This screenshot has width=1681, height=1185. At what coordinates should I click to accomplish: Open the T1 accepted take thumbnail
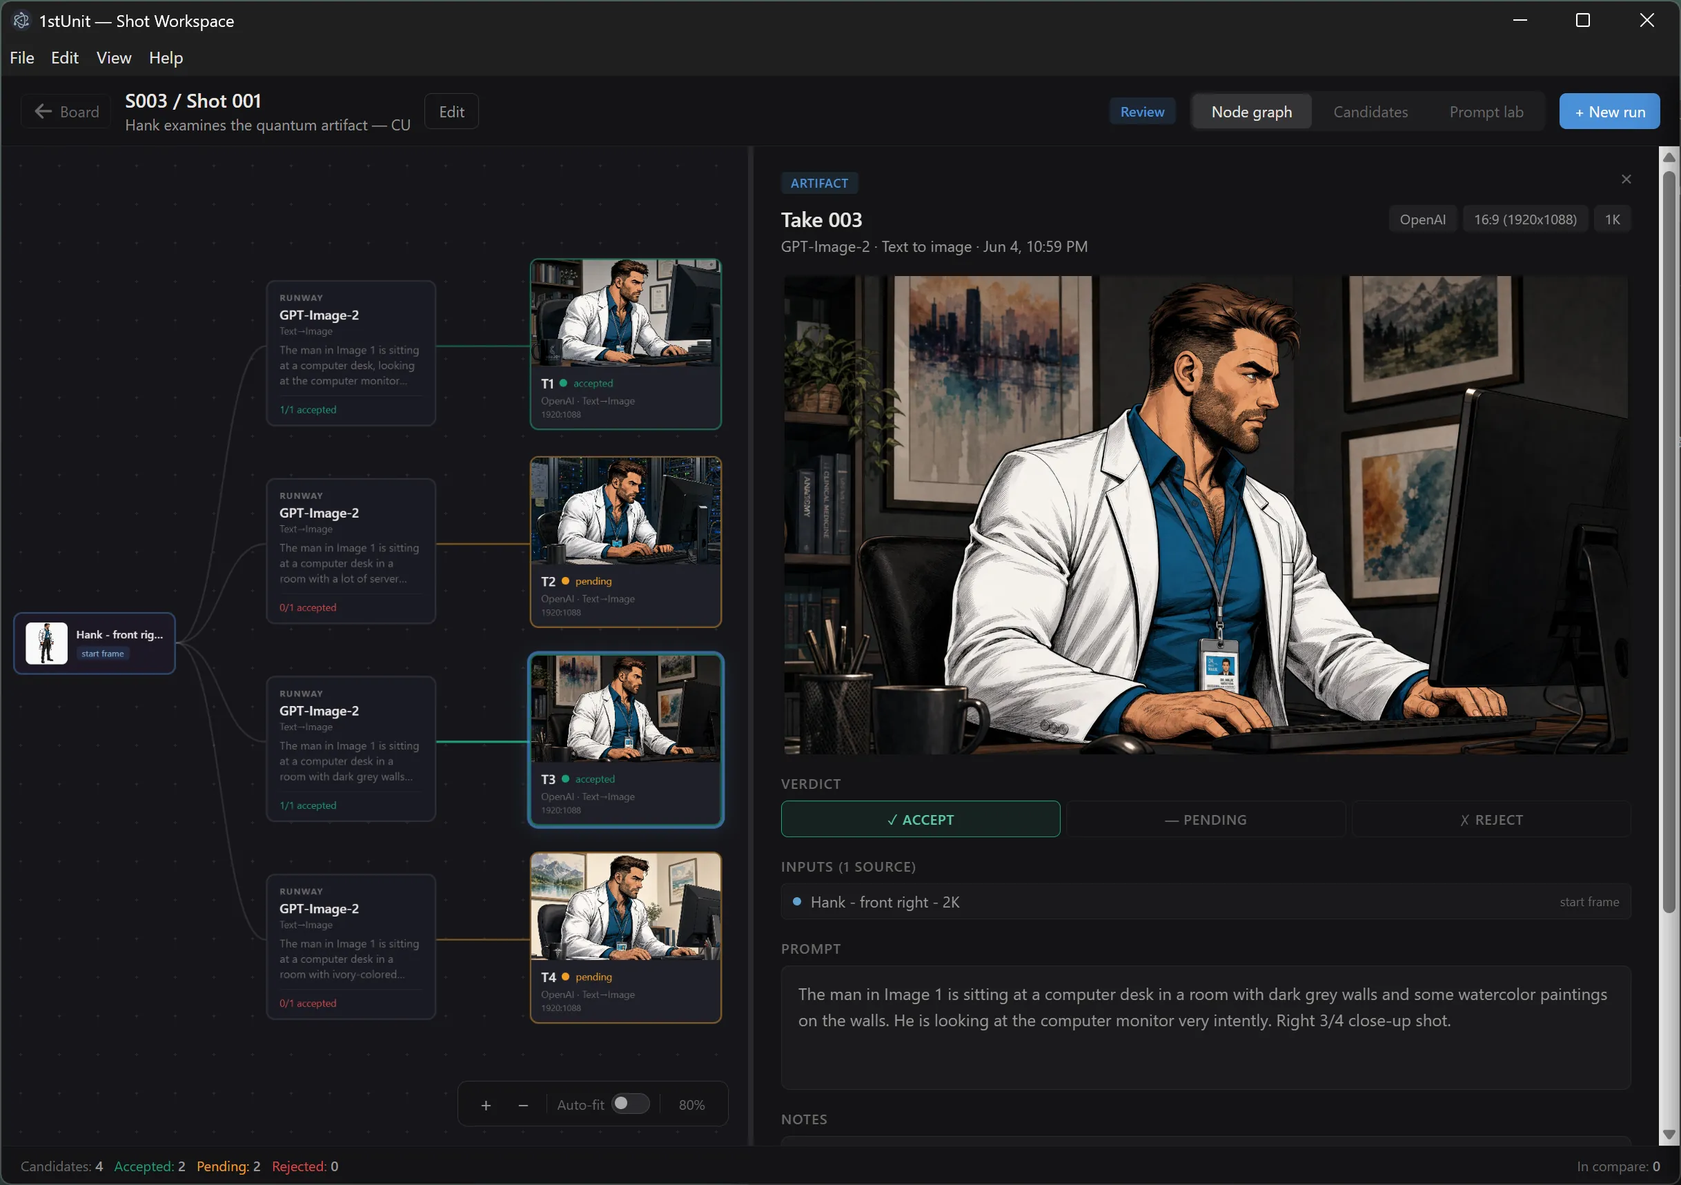point(625,313)
